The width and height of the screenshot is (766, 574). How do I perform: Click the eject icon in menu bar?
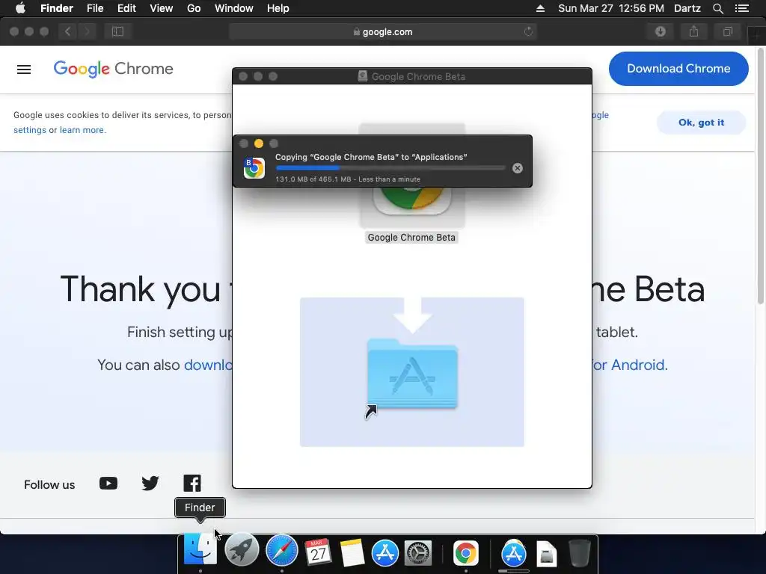coord(540,8)
